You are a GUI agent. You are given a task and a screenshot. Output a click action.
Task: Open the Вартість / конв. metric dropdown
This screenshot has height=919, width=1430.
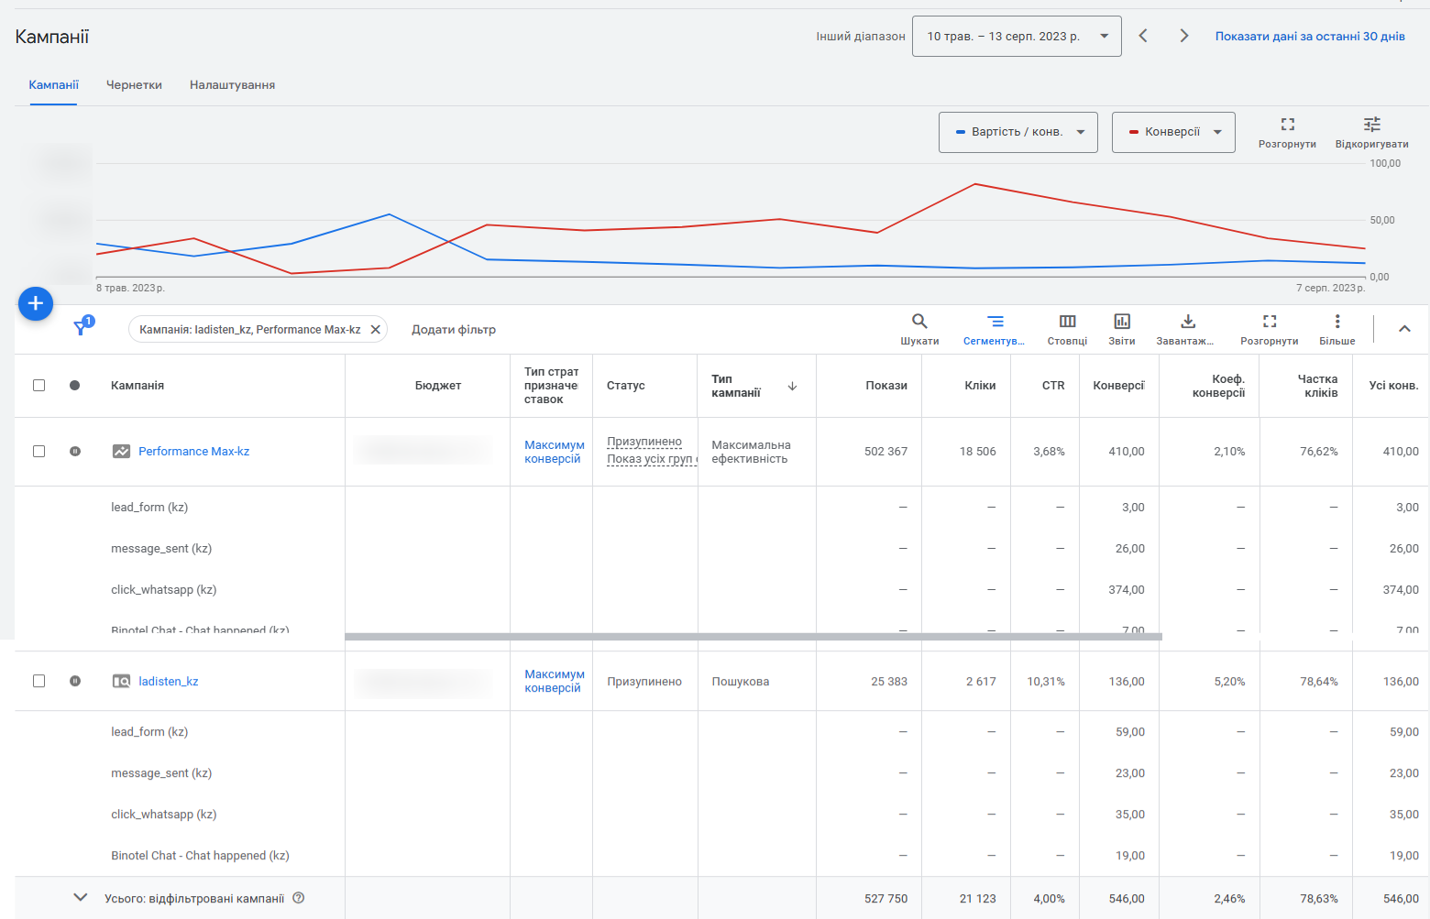[1017, 132]
